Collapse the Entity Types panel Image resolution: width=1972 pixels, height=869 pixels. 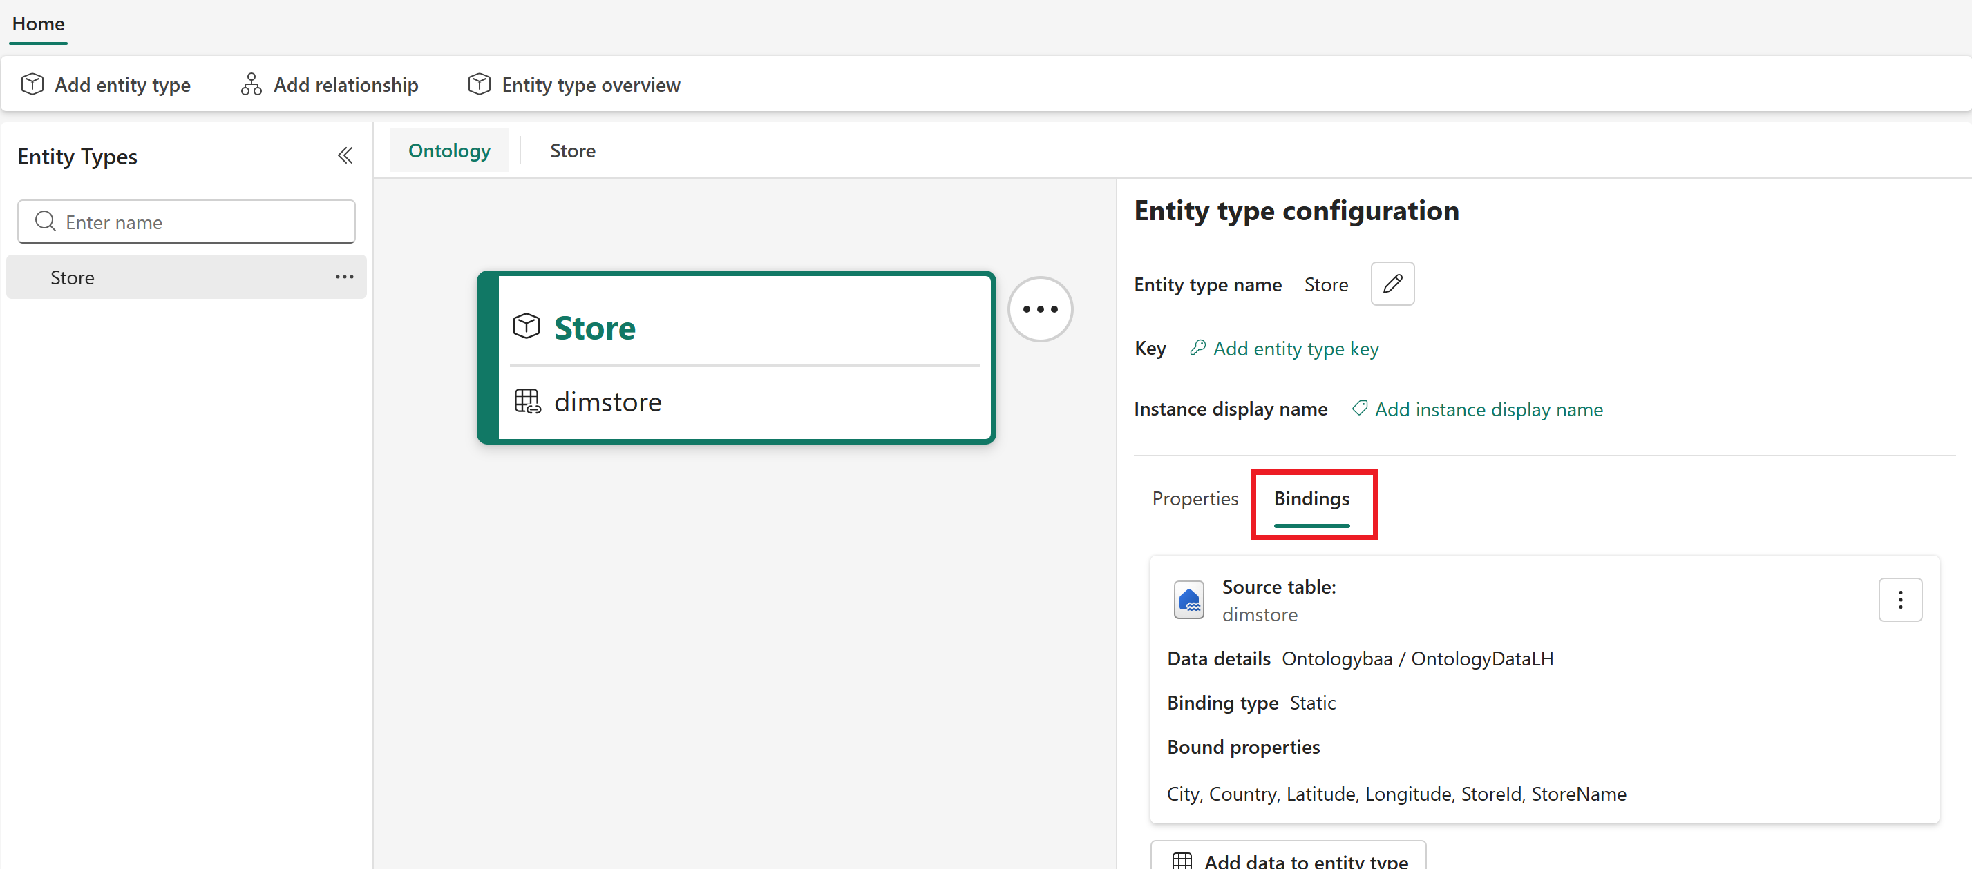pyautogui.click(x=345, y=156)
